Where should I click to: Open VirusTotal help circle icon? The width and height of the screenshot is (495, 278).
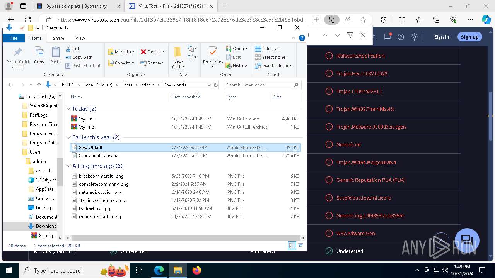pyautogui.click(x=401, y=37)
